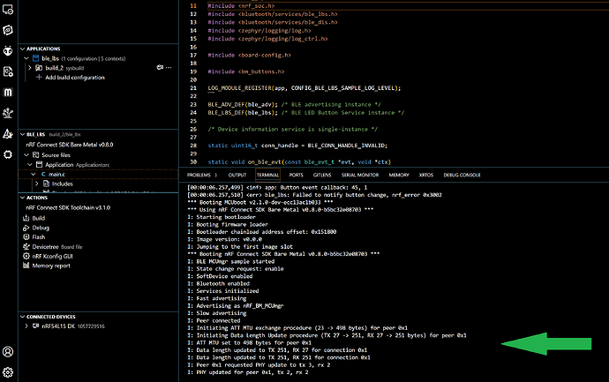Click line number 21 in editor gutter
The image size is (609, 382).
coord(193,88)
